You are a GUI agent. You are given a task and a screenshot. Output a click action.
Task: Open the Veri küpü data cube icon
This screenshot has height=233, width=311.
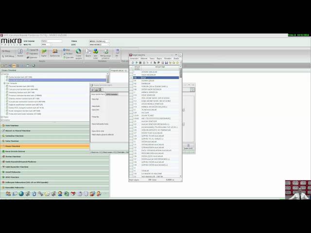click(x=96, y=54)
